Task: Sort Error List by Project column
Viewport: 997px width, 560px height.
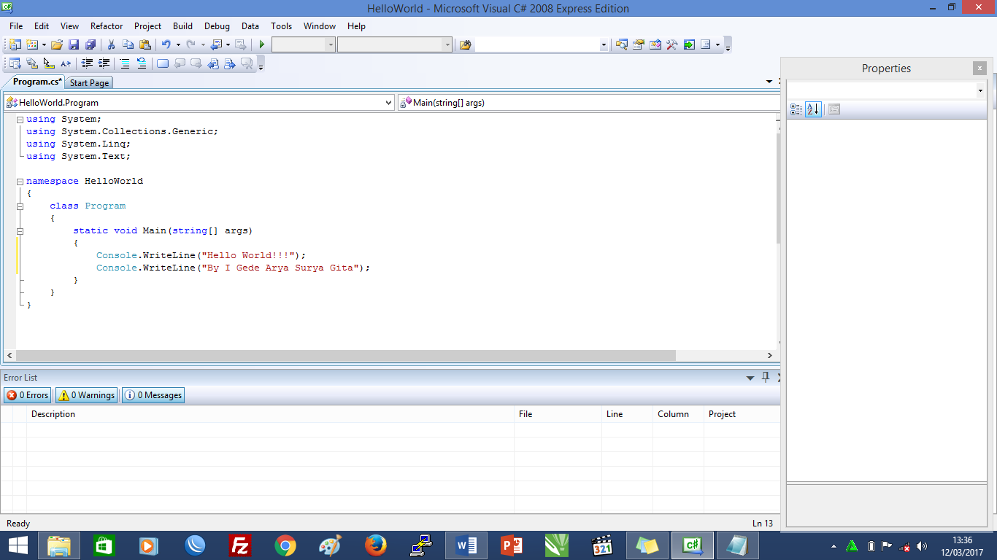Action: (742, 414)
